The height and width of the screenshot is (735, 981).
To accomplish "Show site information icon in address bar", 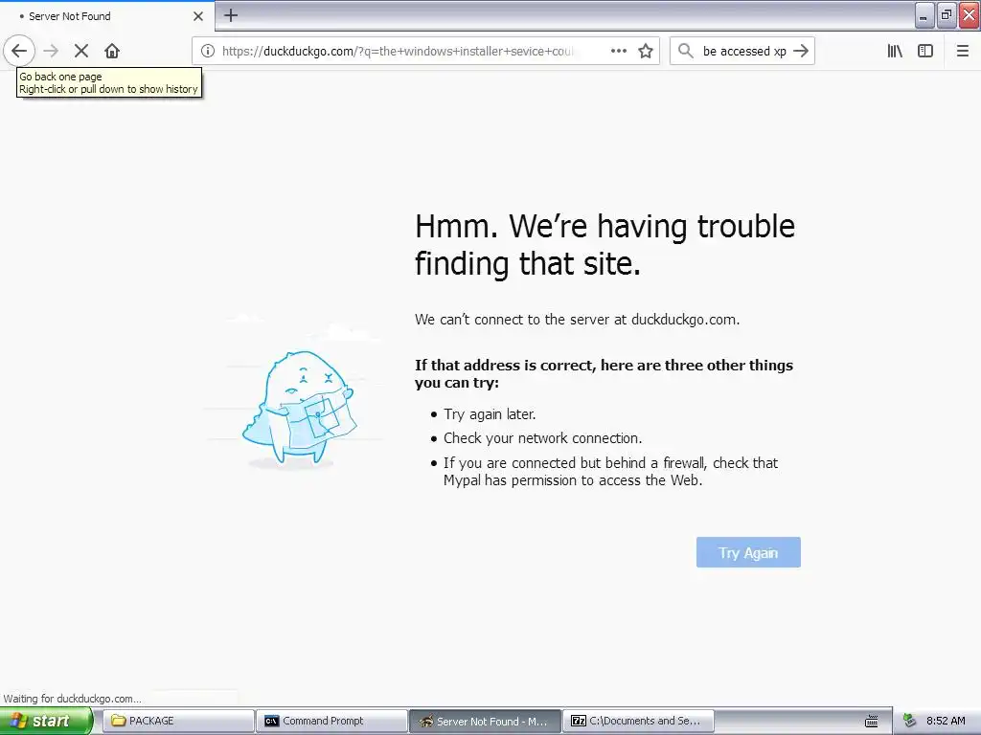I will tap(208, 51).
